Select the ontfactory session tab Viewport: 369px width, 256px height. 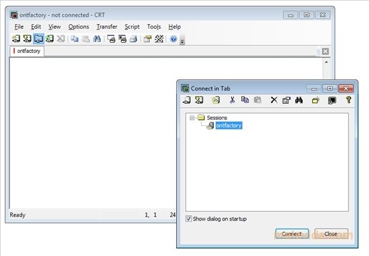point(27,51)
